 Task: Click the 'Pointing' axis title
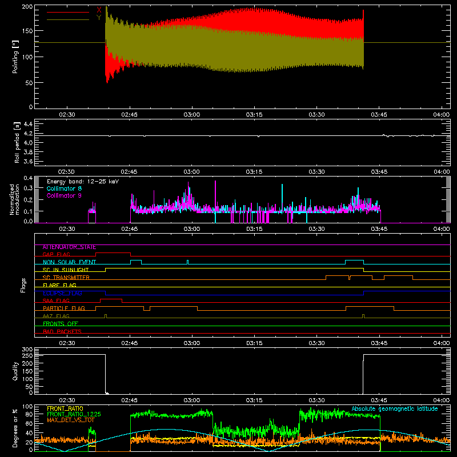pyautogui.click(x=15, y=57)
